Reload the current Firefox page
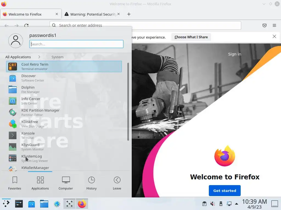281x210 pixels. tap(26, 25)
